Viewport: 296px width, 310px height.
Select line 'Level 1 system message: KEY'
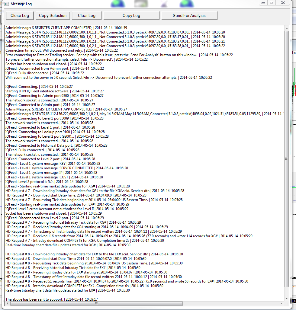click(x=53, y=164)
